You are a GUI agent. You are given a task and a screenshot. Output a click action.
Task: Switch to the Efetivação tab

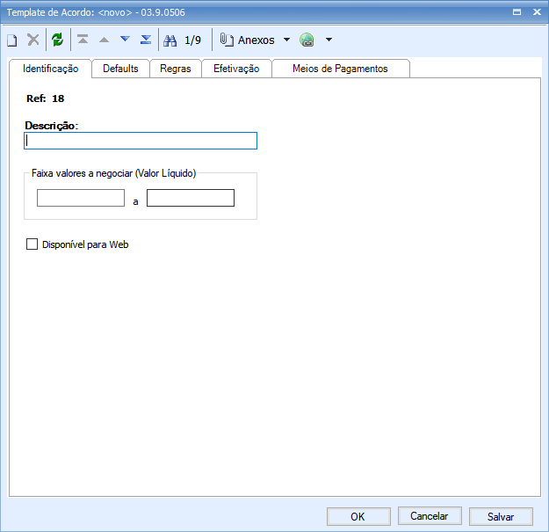tap(236, 69)
